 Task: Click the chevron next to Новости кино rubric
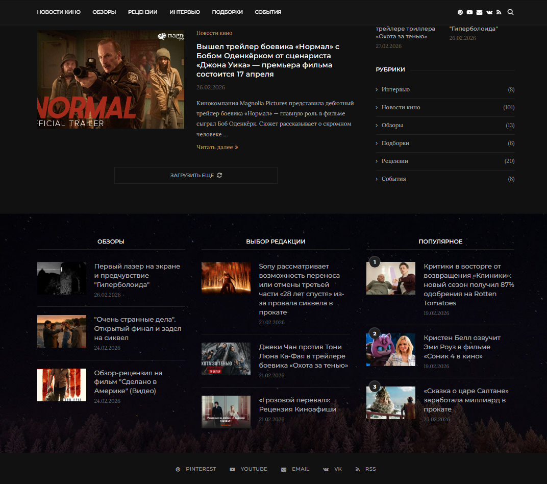(x=377, y=108)
